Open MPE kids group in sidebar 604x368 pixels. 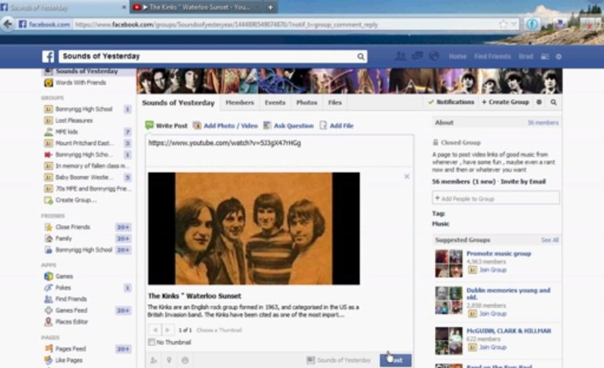tap(67, 132)
